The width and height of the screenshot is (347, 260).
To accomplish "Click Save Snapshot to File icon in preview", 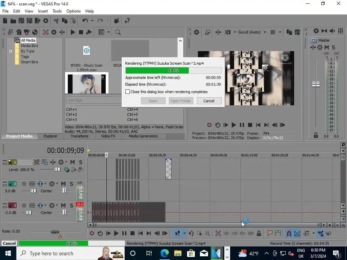I will coord(298,32).
